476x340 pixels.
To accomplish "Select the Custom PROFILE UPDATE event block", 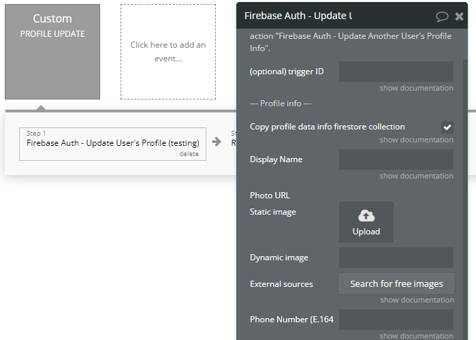I will 52,52.
